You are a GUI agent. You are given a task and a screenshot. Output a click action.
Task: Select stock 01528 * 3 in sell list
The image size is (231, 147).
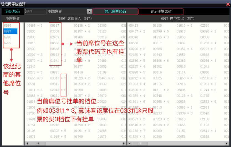(x=137, y=137)
